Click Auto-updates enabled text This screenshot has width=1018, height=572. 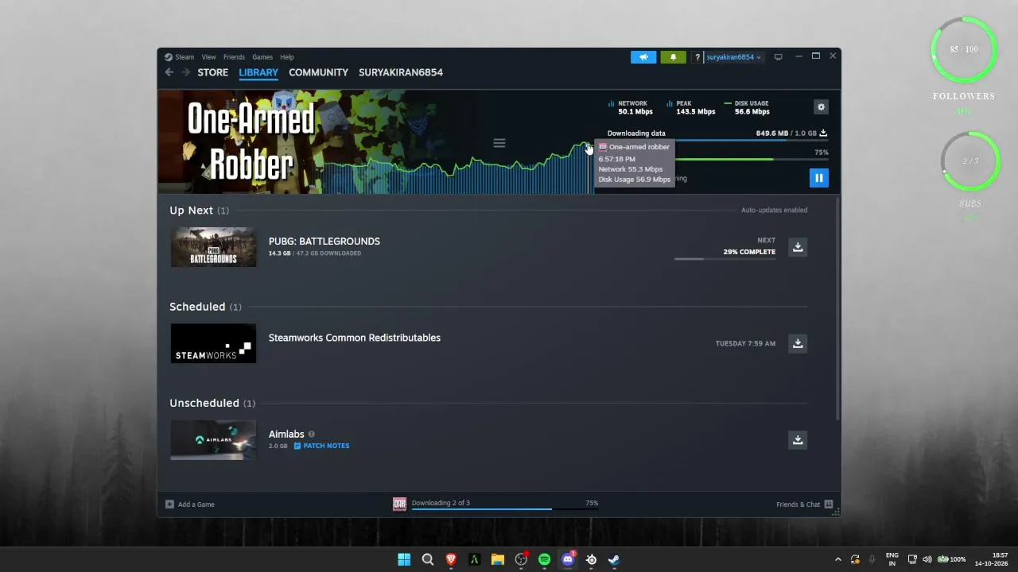tap(774, 210)
